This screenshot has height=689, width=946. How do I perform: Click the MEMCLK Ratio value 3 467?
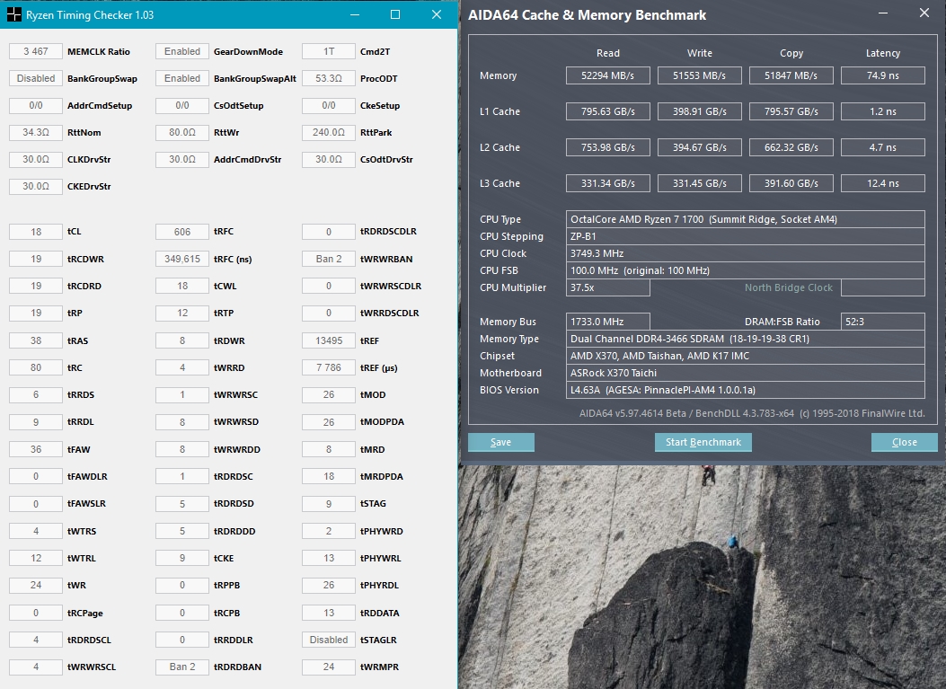click(36, 51)
